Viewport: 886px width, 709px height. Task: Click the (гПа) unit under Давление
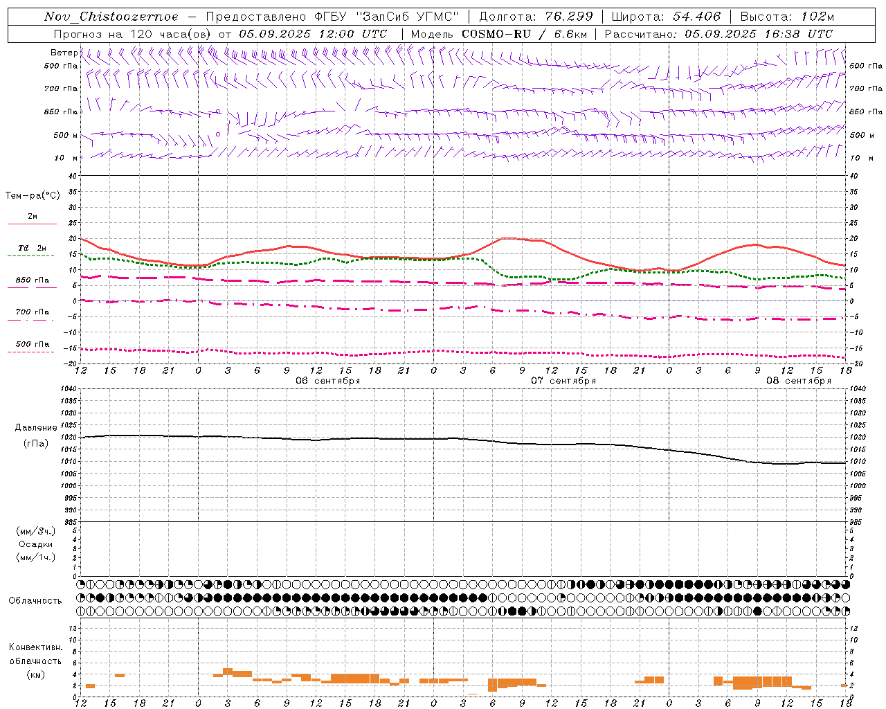[x=36, y=444]
